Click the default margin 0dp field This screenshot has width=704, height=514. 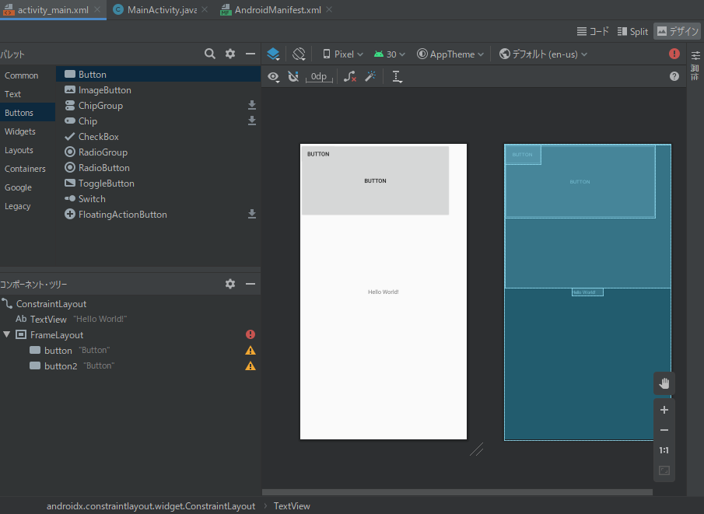coord(319,76)
